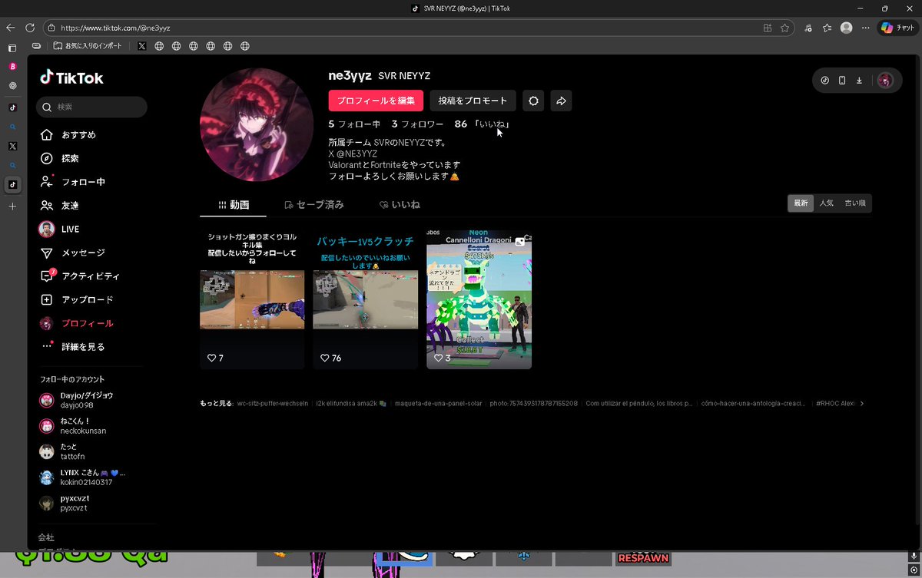The height and width of the screenshot is (578, 922).
Task: Open followed account LYNX こきん
Action: [82, 477]
